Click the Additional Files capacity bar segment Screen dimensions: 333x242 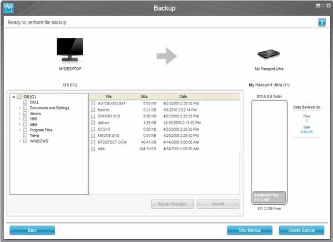pos(269,196)
